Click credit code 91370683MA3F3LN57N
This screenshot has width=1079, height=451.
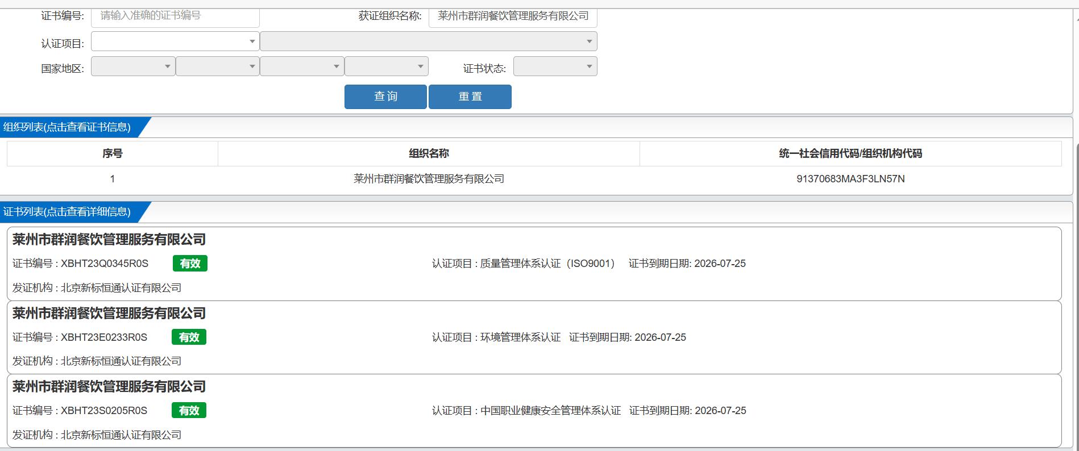click(x=850, y=179)
